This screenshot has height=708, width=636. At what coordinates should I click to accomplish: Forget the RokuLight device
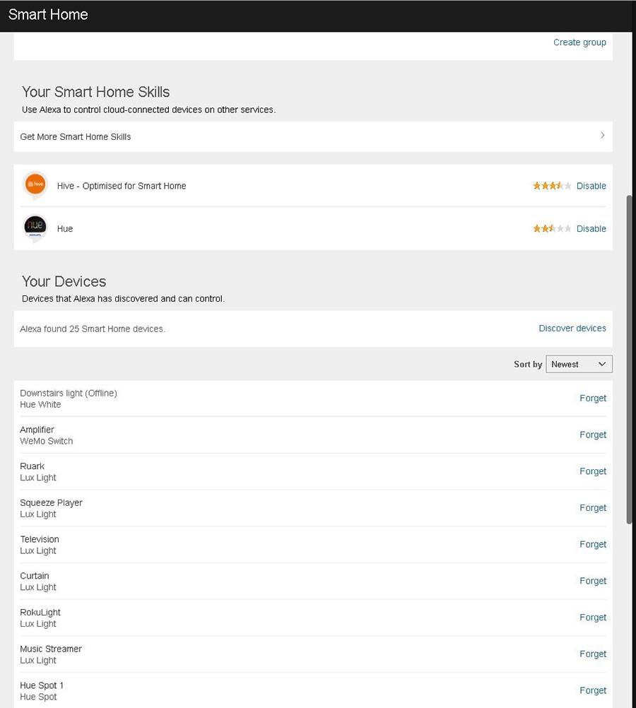tap(593, 618)
